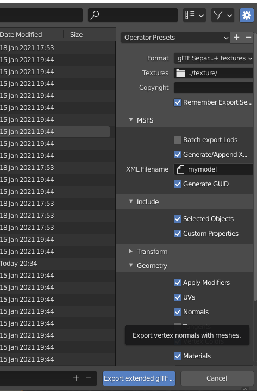The height and width of the screenshot is (391, 257).
Task: Sort files by Size column
Action: tap(76, 35)
